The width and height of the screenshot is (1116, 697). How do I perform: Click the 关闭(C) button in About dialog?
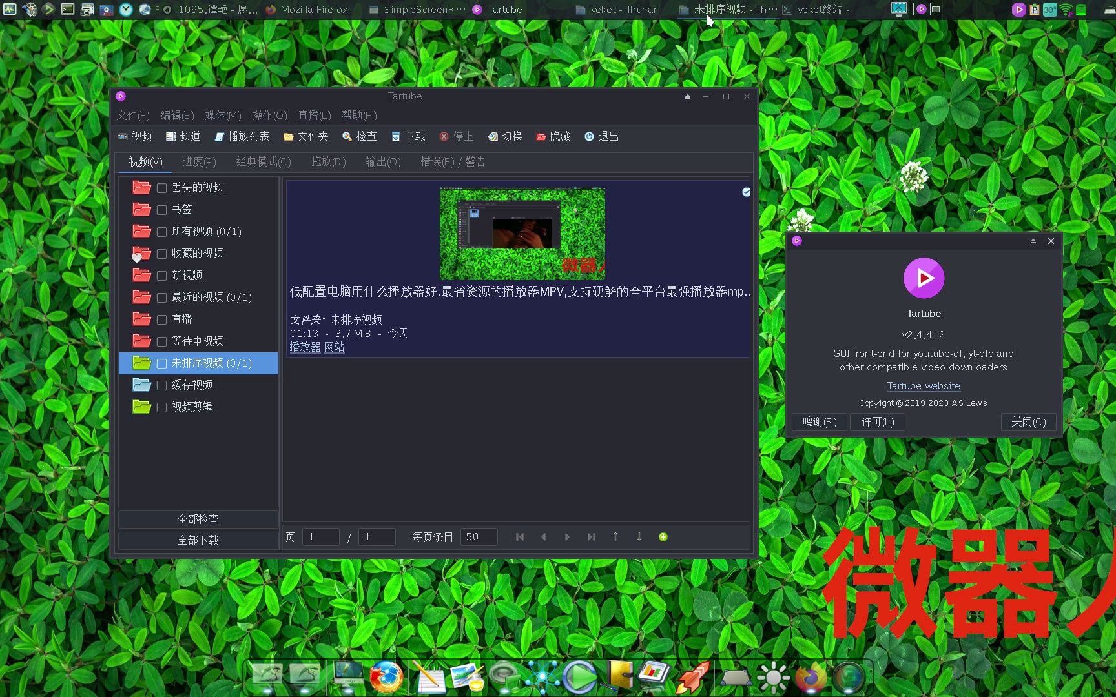pyautogui.click(x=1029, y=421)
